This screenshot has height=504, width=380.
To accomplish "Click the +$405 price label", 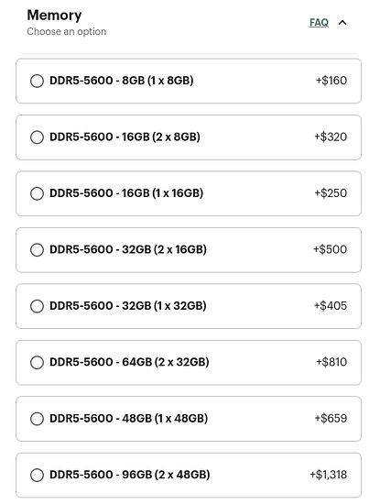I will tap(331, 305).
